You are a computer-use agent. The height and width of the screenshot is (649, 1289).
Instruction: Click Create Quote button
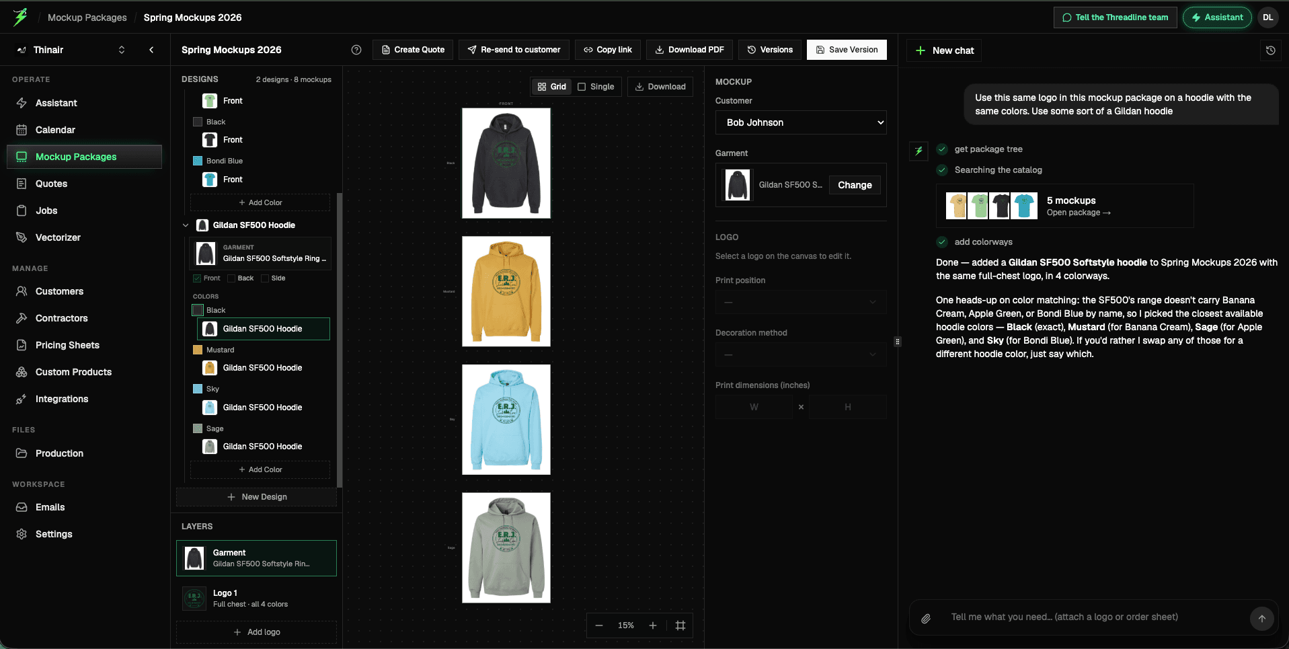[x=413, y=50]
